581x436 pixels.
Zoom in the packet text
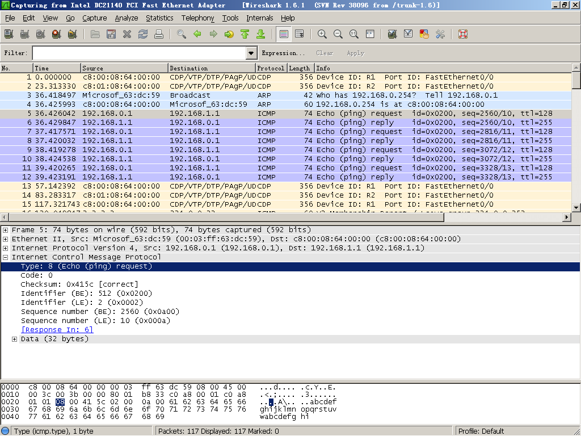322,35
